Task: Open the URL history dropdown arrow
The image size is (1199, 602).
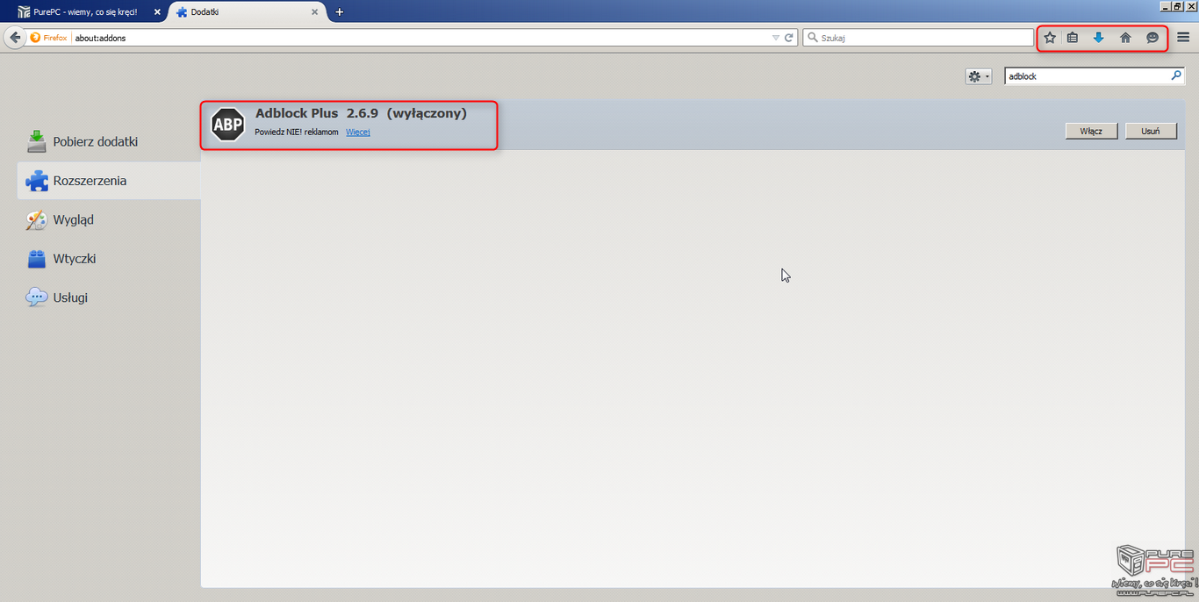Action: pyautogui.click(x=775, y=38)
